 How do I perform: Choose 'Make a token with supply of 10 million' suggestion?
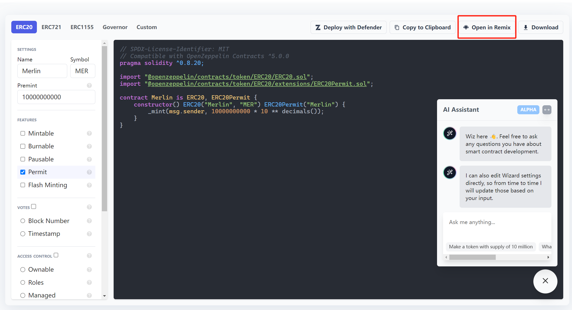click(x=491, y=247)
